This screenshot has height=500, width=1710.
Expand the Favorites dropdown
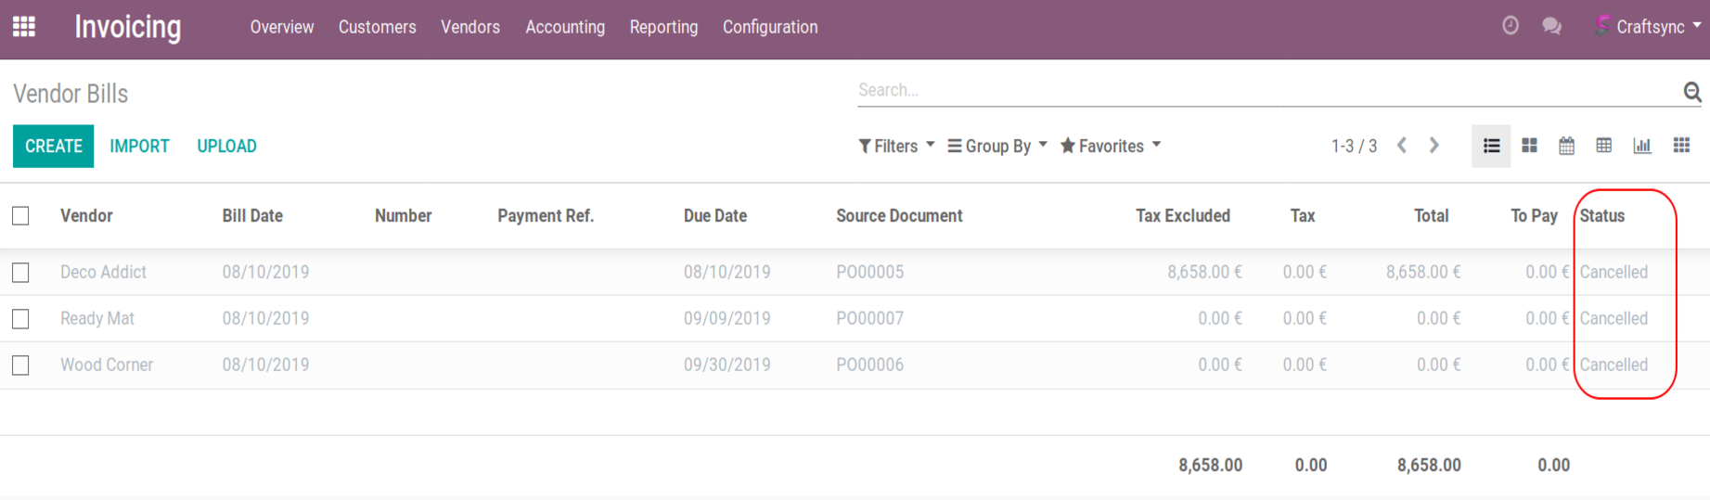tap(1110, 146)
